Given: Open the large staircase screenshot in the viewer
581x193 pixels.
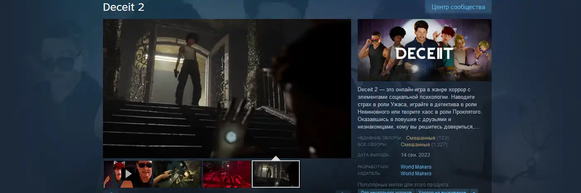Looking at the screenshot, I should click(x=227, y=88).
